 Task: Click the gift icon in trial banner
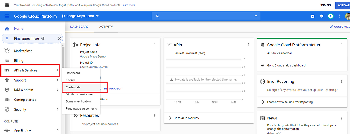[x=7, y=5]
